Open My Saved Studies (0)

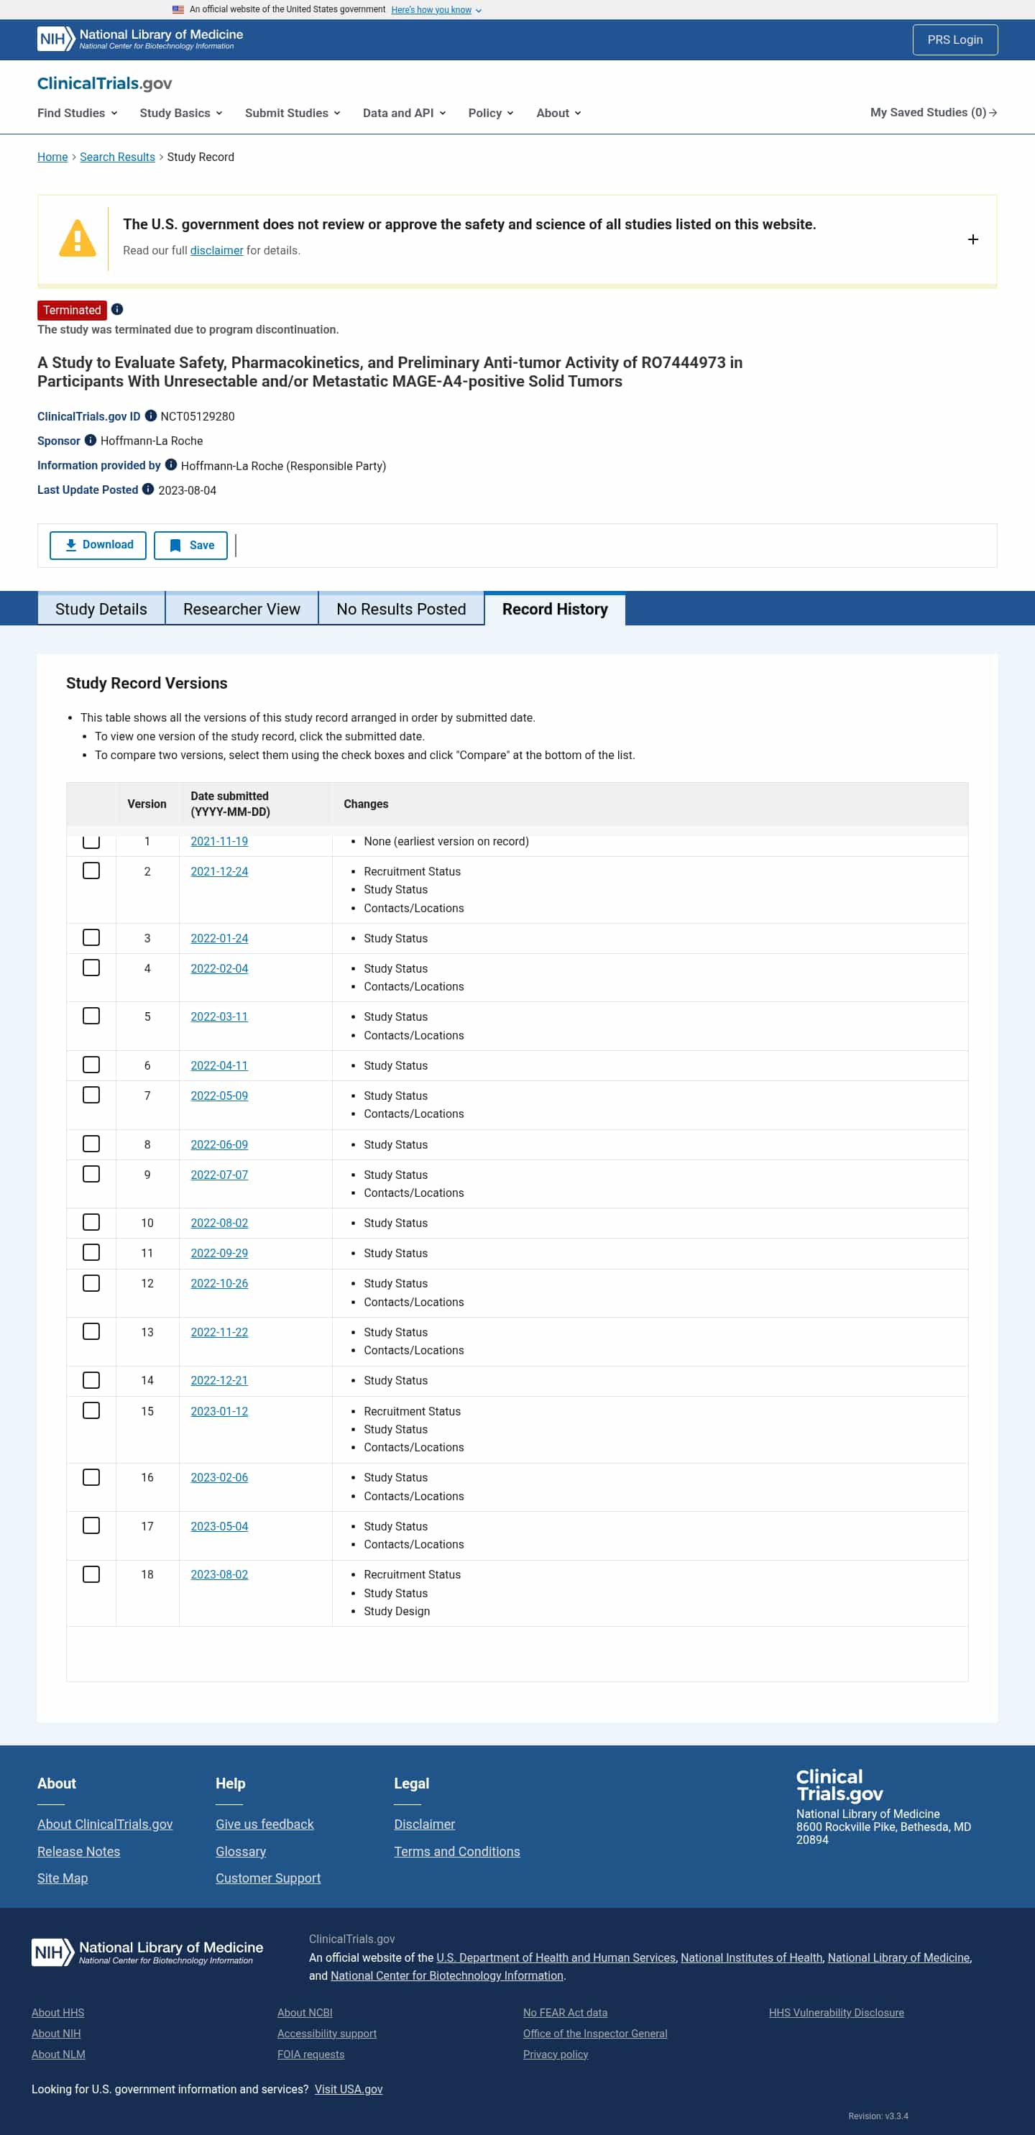pyautogui.click(x=933, y=112)
